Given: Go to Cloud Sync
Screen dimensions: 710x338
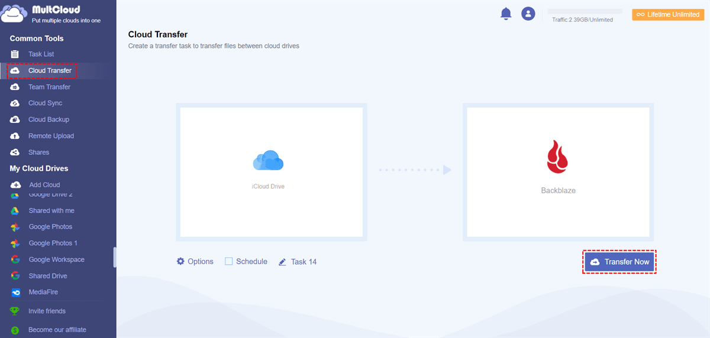Looking at the screenshot, I should pos(45,103).
